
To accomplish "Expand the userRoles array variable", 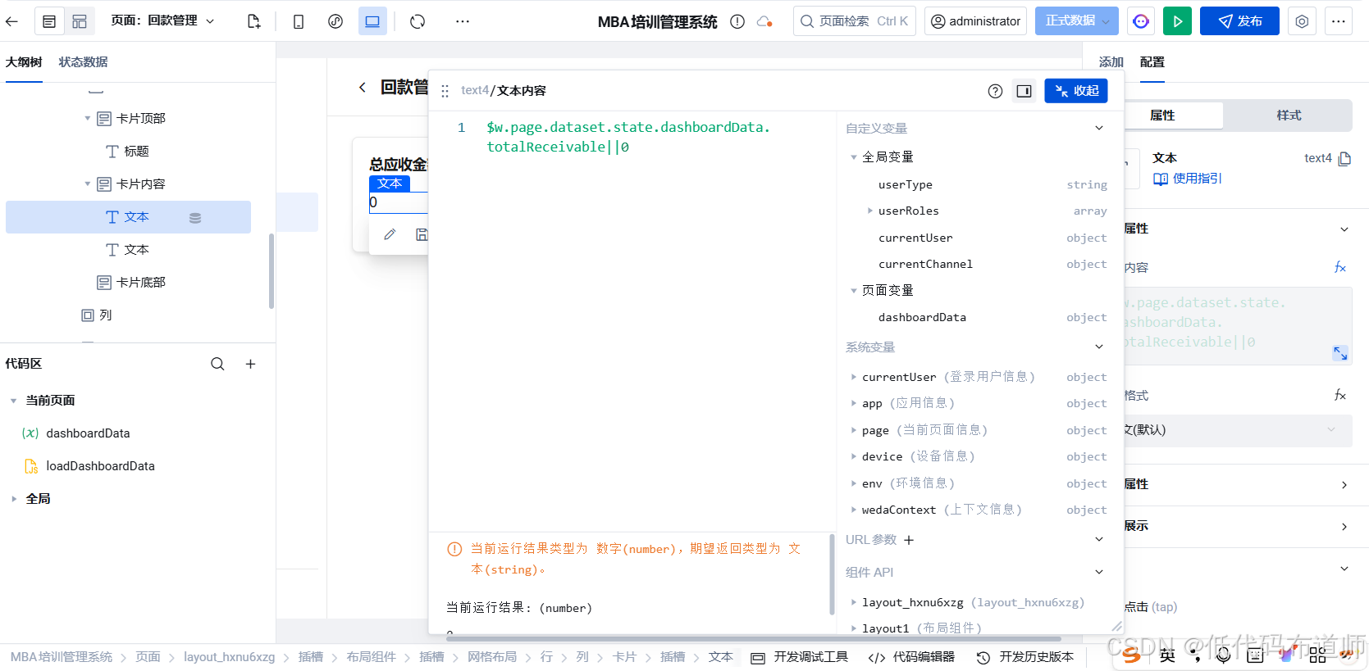I will 870,211.
